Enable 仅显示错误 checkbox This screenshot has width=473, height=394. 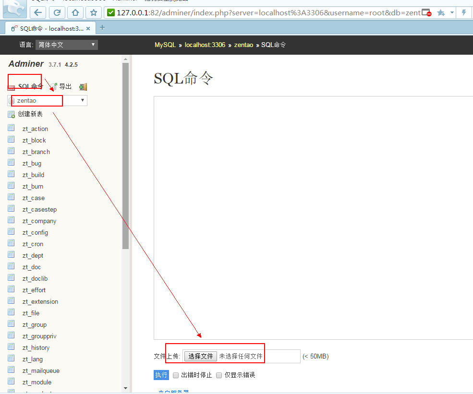219,375
